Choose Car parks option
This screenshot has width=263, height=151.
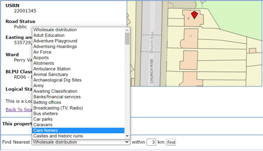(x=78, y=119)
